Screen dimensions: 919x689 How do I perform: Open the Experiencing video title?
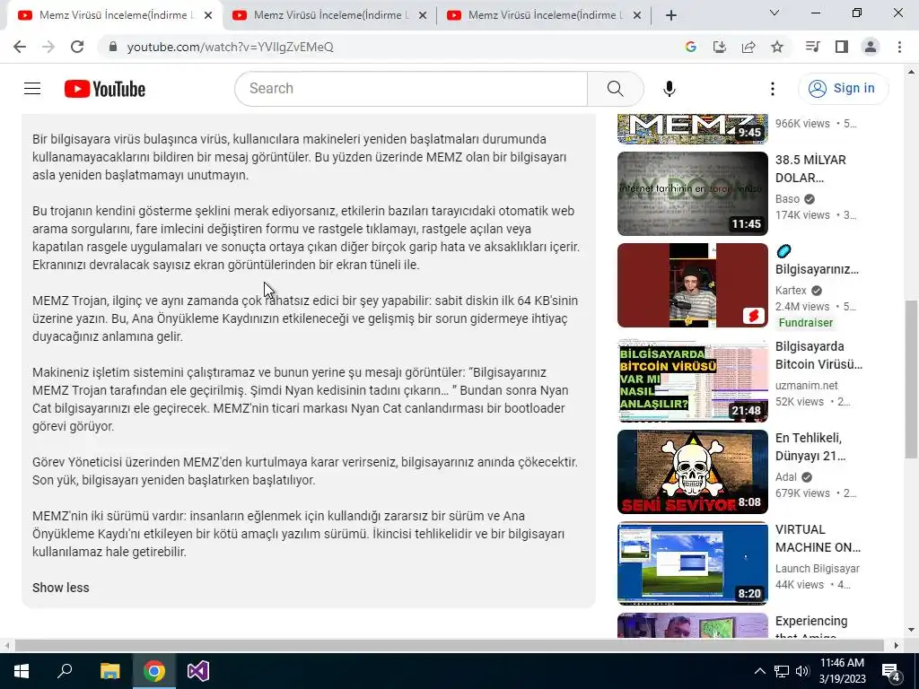pos(811,628)
